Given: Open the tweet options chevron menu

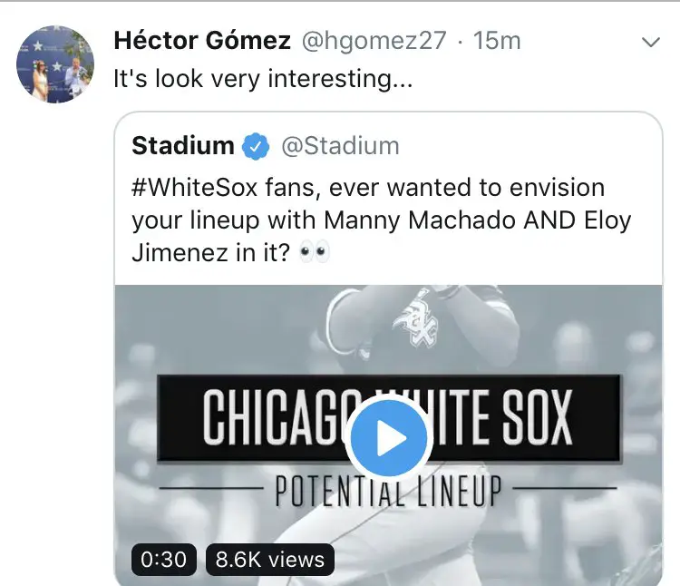Looking at the screenshot, I should pyautogui.click(x=650, y=43).
